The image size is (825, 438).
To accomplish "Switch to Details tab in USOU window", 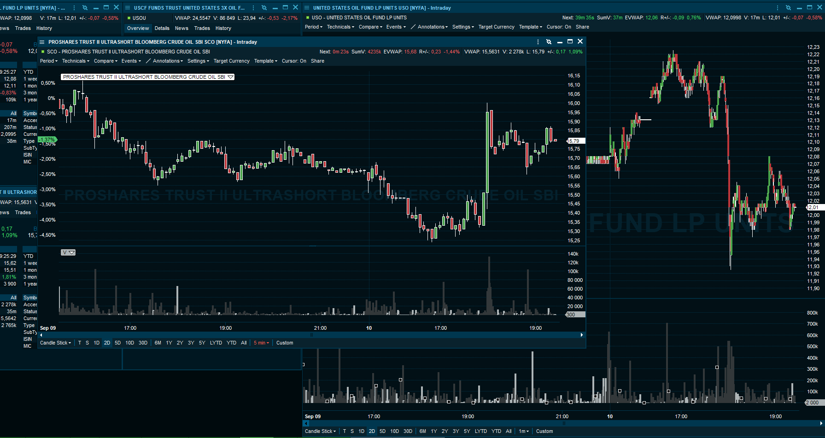I will click(x=162, y=28).
